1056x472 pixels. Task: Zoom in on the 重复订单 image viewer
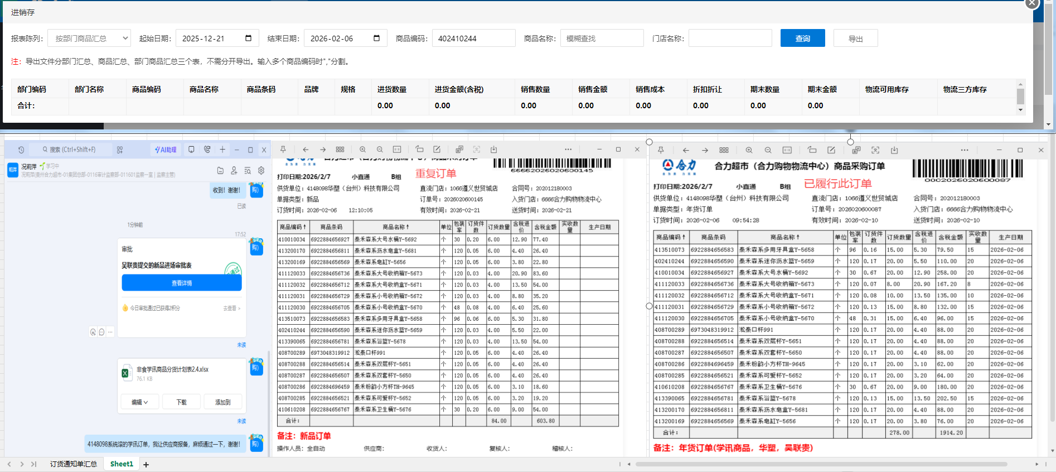(x=362, y=150)
